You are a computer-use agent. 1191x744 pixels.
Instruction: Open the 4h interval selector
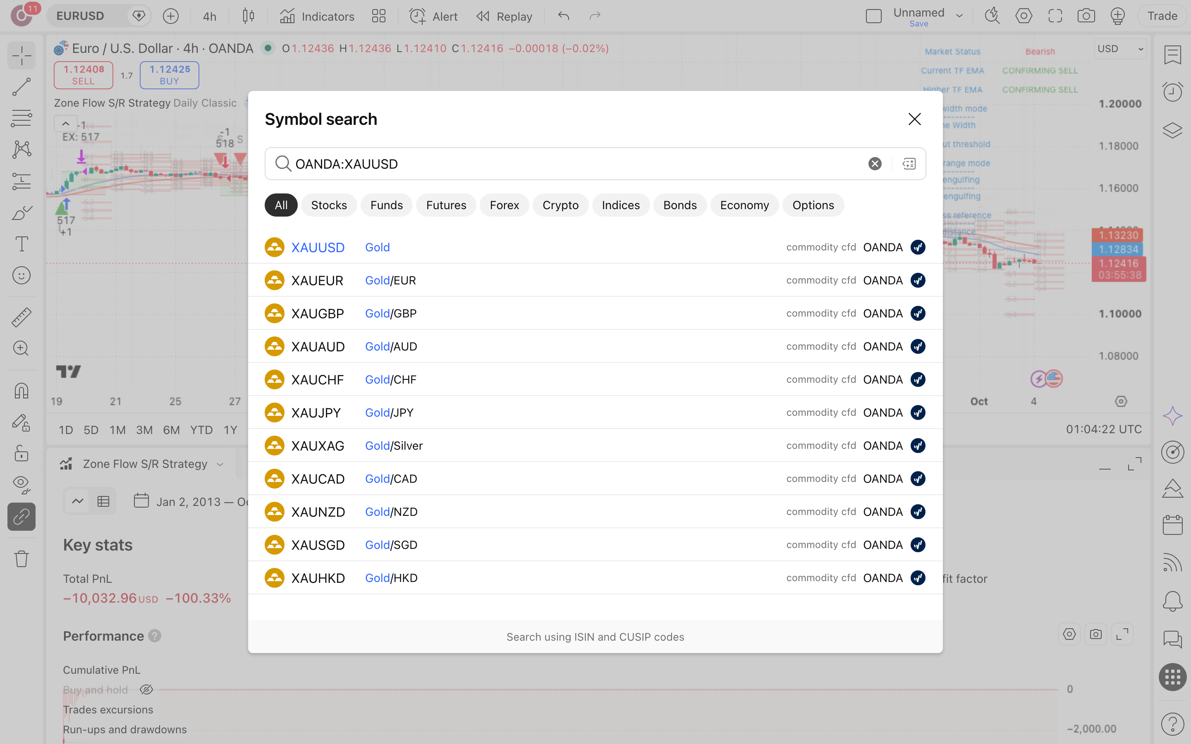(x=210, y=16)
